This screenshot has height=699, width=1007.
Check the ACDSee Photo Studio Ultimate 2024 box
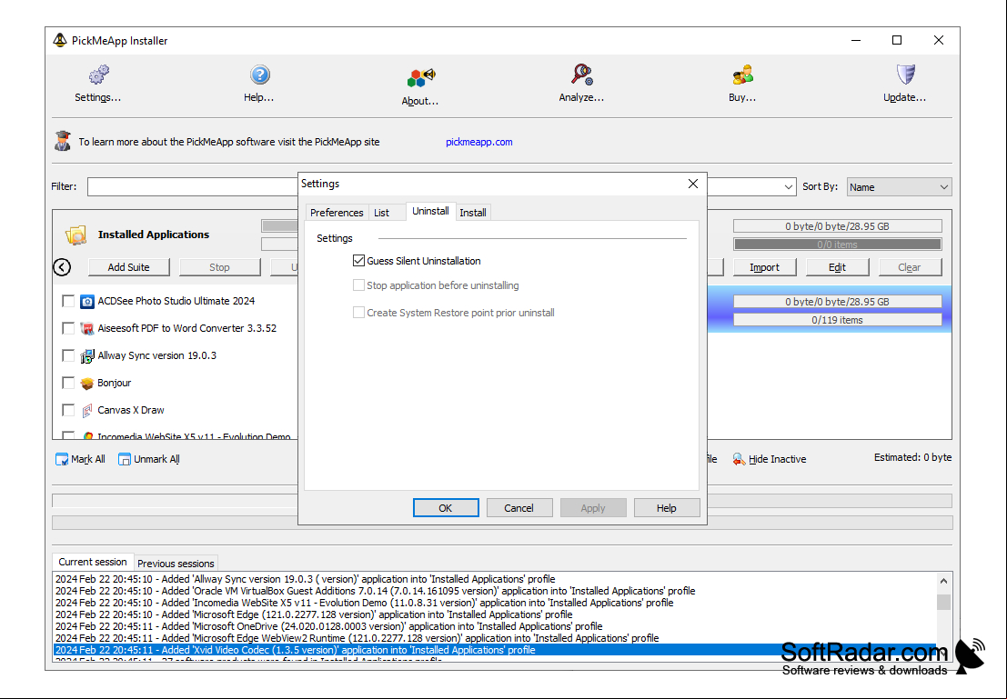point(68,301)
